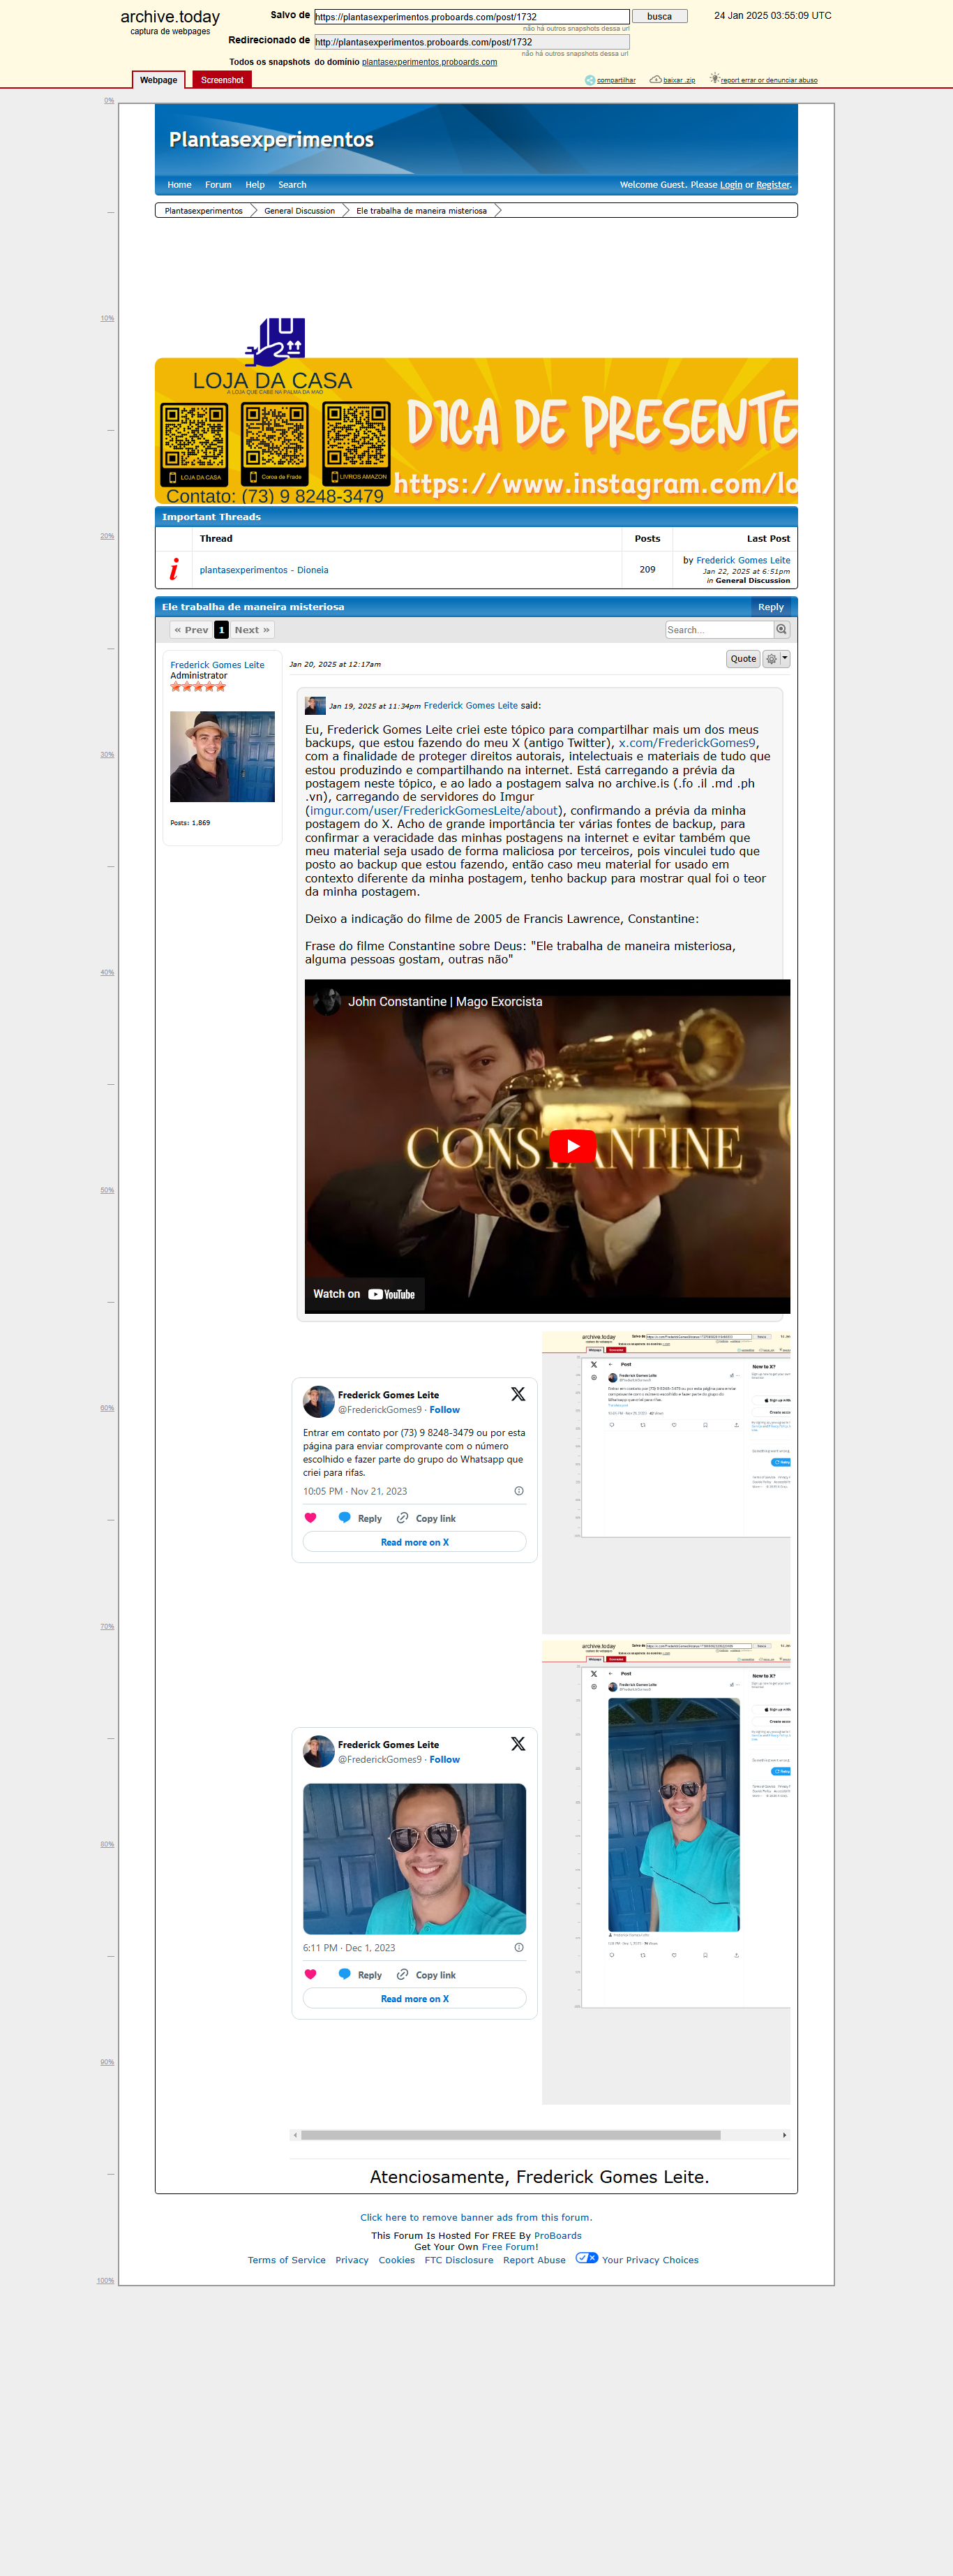This screenshot has height=2576, width=953.
Task: Open archived screenshot beside Nov 21 tweet
Action: [666, 1483]
